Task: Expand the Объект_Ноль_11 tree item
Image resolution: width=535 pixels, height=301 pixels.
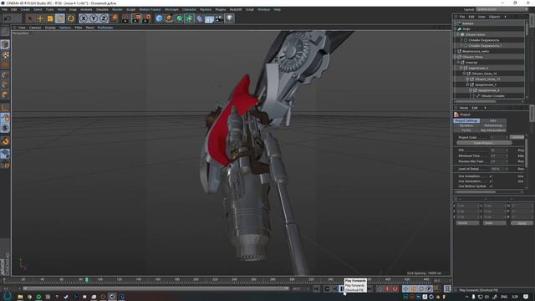Action: pos(467,79)
